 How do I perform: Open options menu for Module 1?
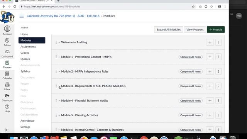218,57
